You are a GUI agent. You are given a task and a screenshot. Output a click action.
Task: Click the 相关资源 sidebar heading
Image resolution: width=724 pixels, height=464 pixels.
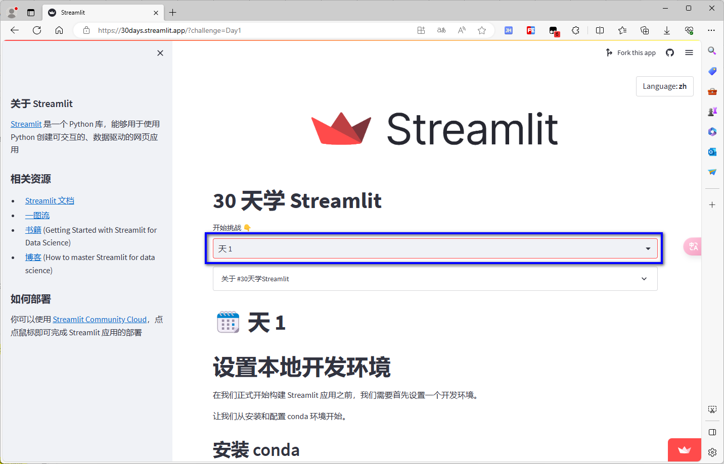point(31,179)
